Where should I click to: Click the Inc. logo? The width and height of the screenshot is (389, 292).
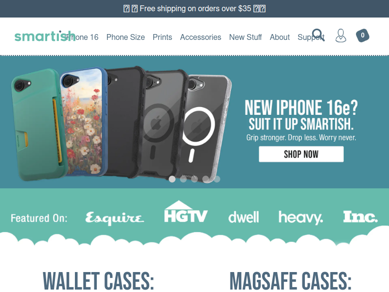coord(360,217)
